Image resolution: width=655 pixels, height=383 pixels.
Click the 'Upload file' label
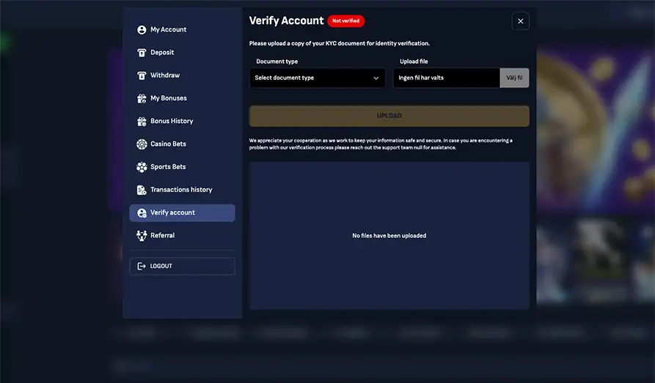click(x=414, y=62)
